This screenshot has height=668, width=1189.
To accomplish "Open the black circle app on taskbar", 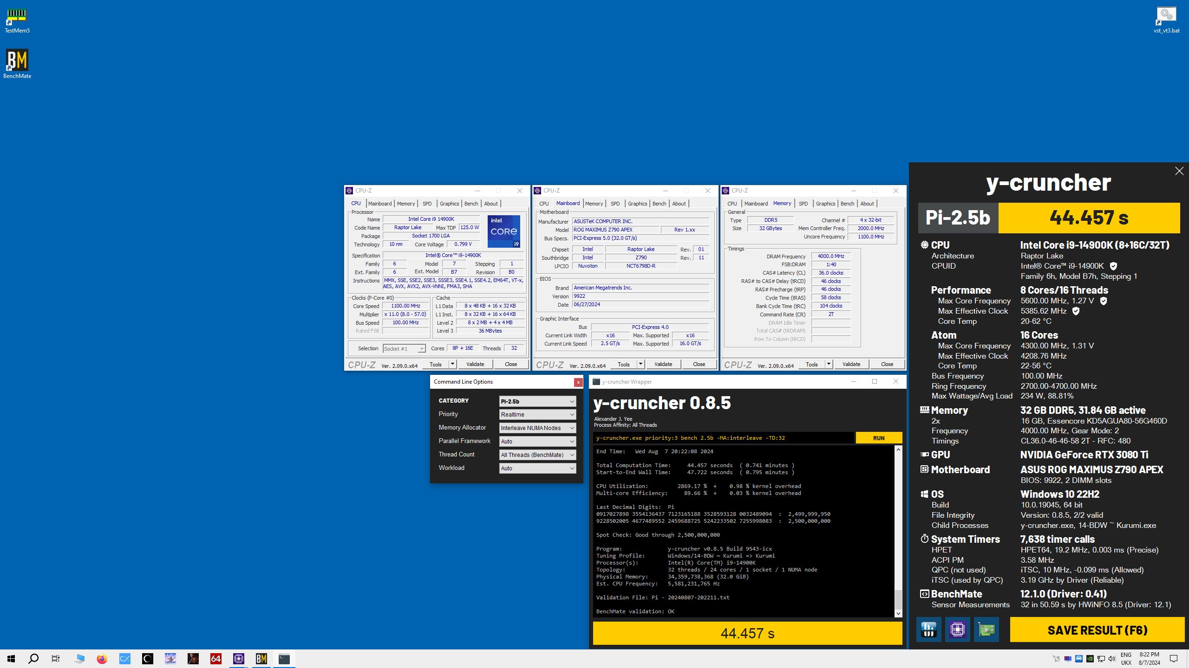I will (147, 658).
